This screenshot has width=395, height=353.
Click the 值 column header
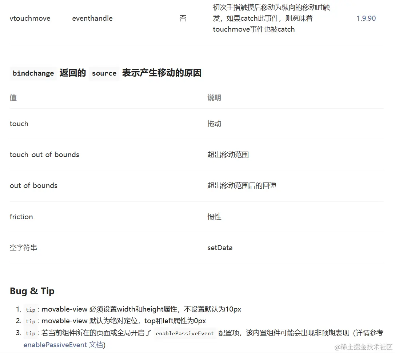[x=13, y=98]
